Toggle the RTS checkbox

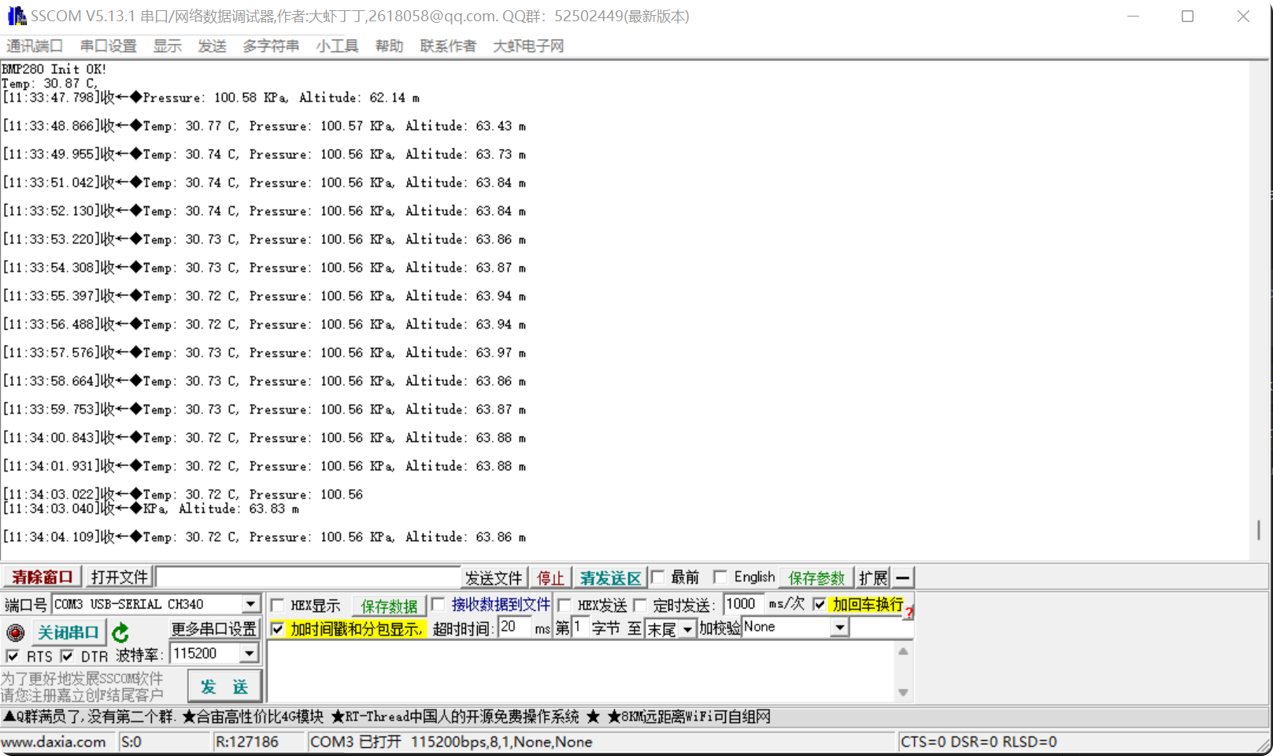(13, 656)
